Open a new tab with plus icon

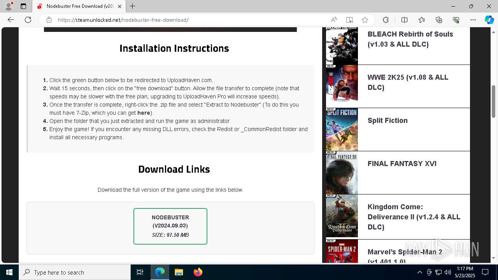[133, 6]
